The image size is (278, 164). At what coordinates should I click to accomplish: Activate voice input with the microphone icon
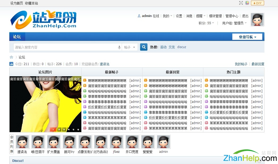(119, 47)
